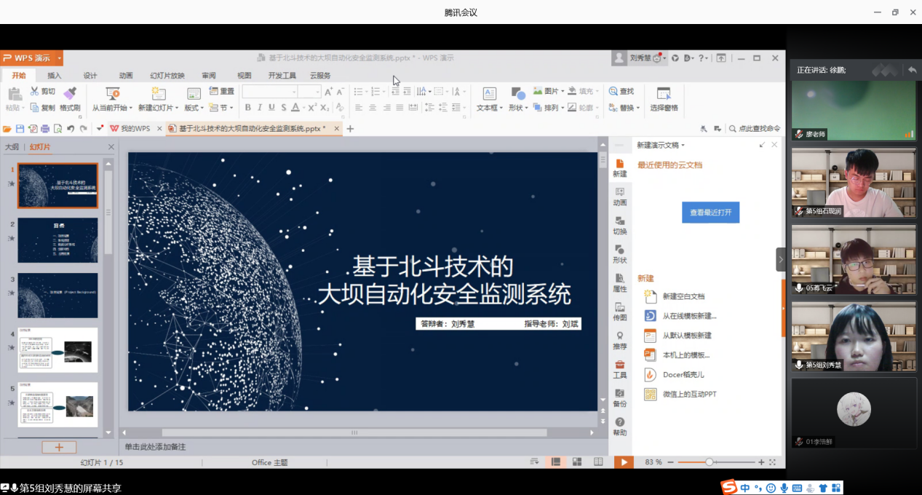Toggle italic formatting button
The width and height of the screenshot is (922, 495).
pos(259,108)
